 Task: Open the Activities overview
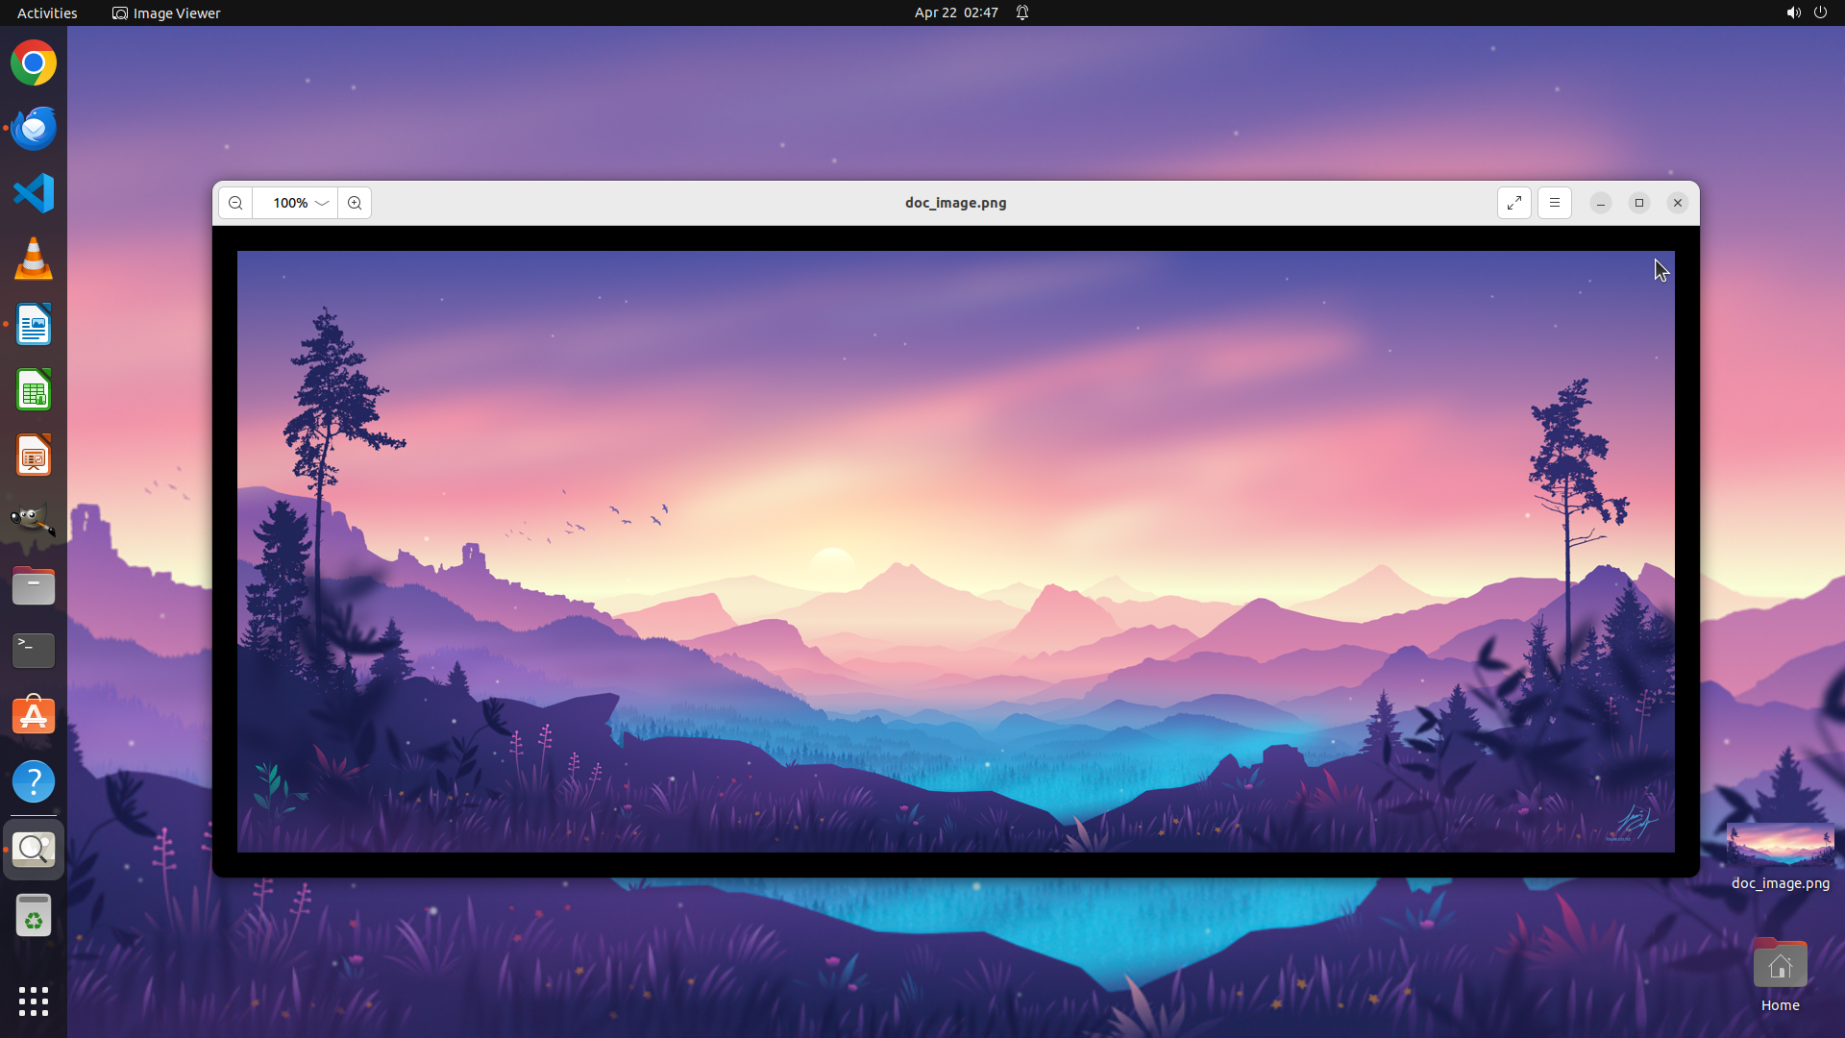click(x=47, y=12)
